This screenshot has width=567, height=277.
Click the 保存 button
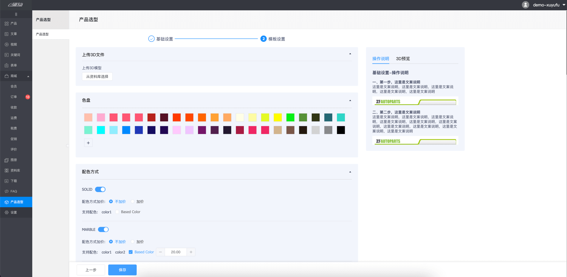pyautogui.click(x=122, y=270)
